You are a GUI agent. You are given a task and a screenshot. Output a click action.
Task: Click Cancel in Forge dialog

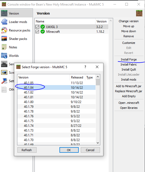[x=90, y=150]
